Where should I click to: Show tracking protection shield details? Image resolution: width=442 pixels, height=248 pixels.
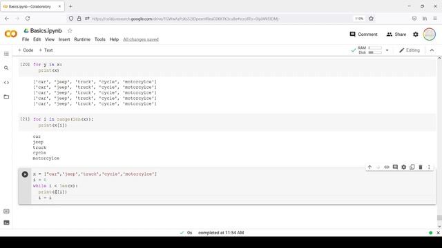coord(71,19)
